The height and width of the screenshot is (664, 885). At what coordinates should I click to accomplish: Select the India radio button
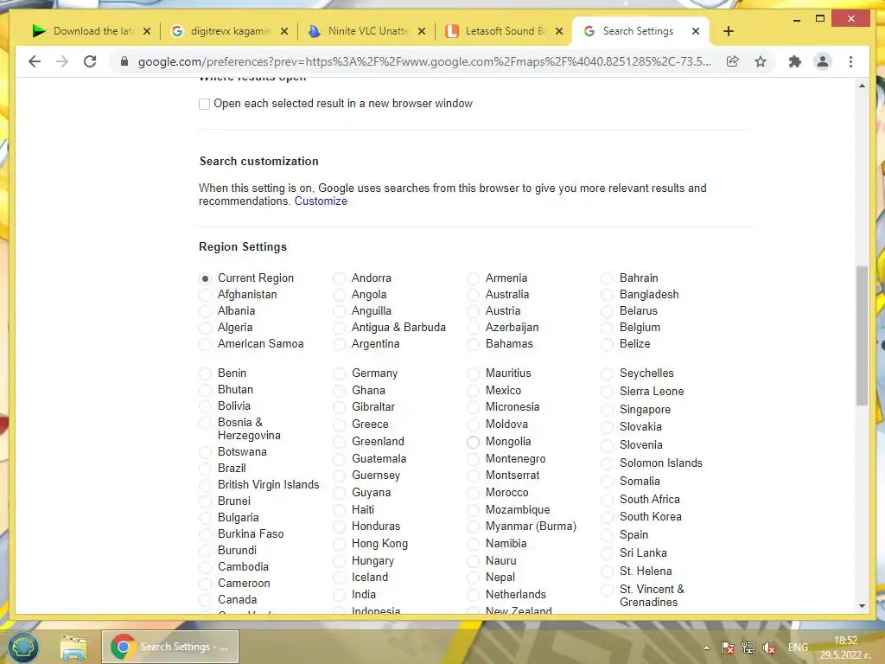coord(339,595)
